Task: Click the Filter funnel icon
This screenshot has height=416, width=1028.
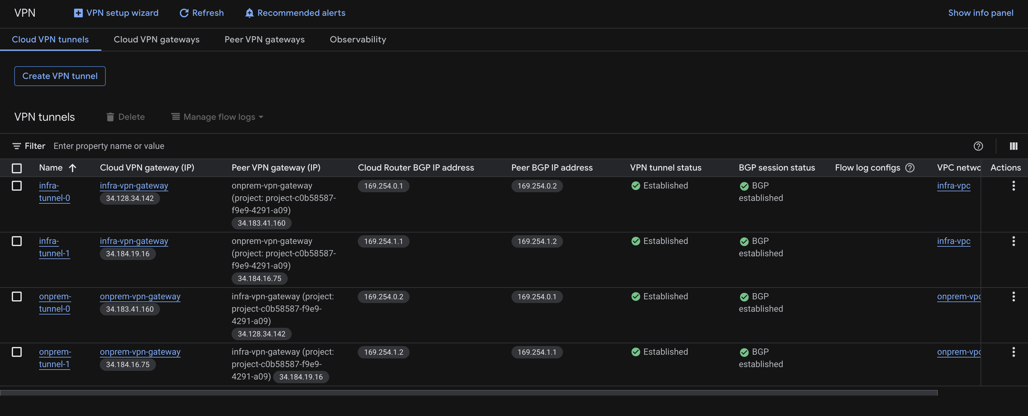Action: pos(17,146)
